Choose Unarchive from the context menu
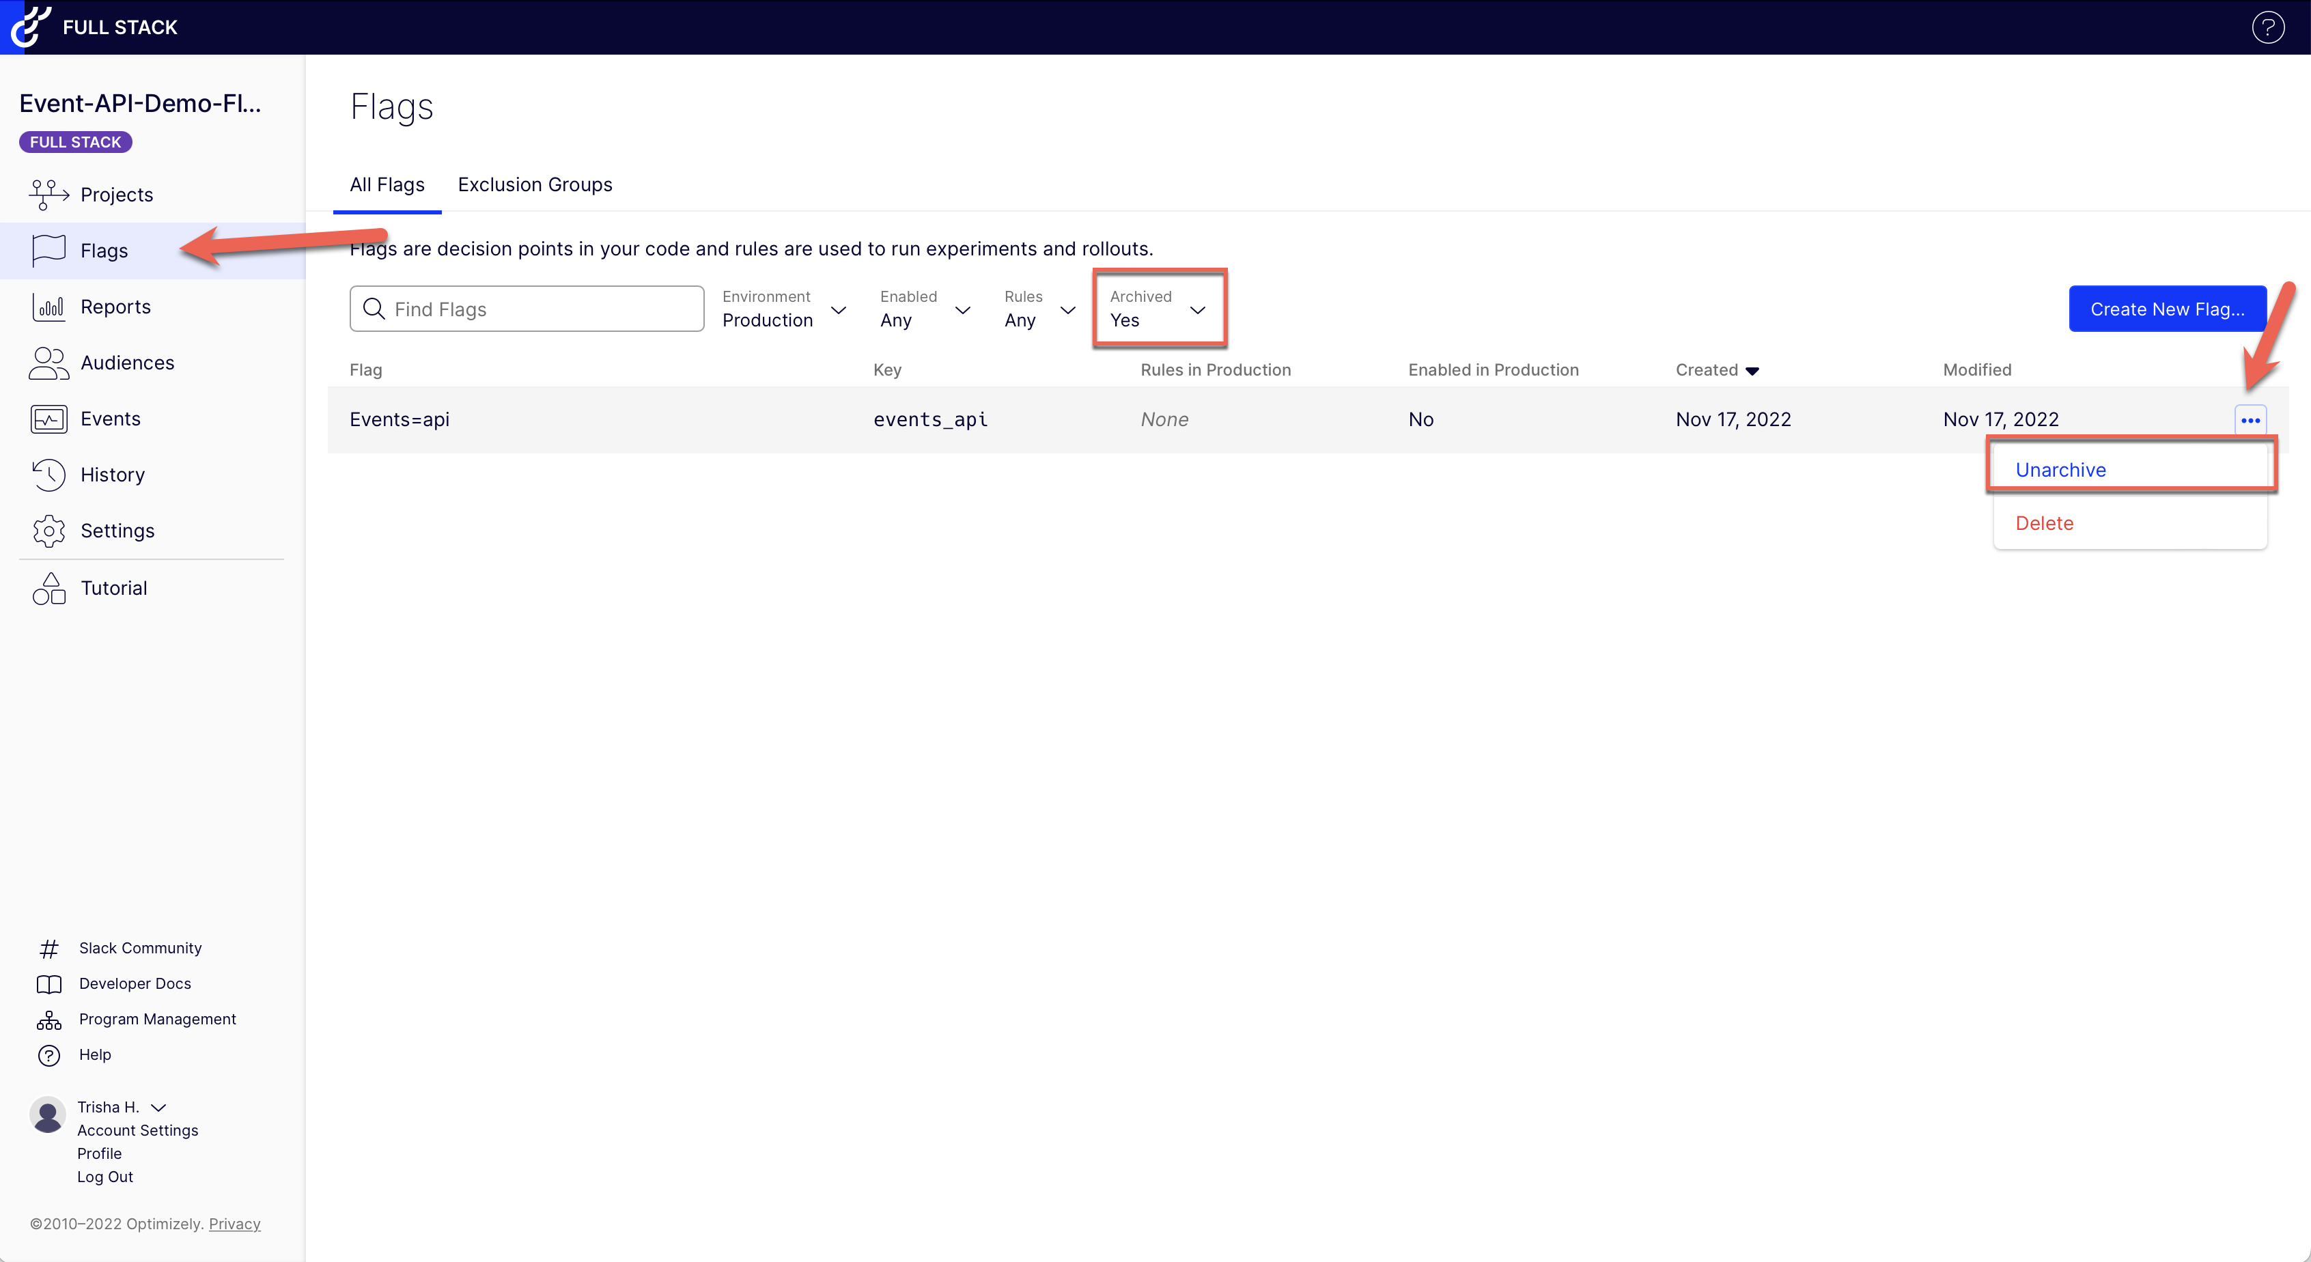The image size is (2311, 1262). 2060,470
